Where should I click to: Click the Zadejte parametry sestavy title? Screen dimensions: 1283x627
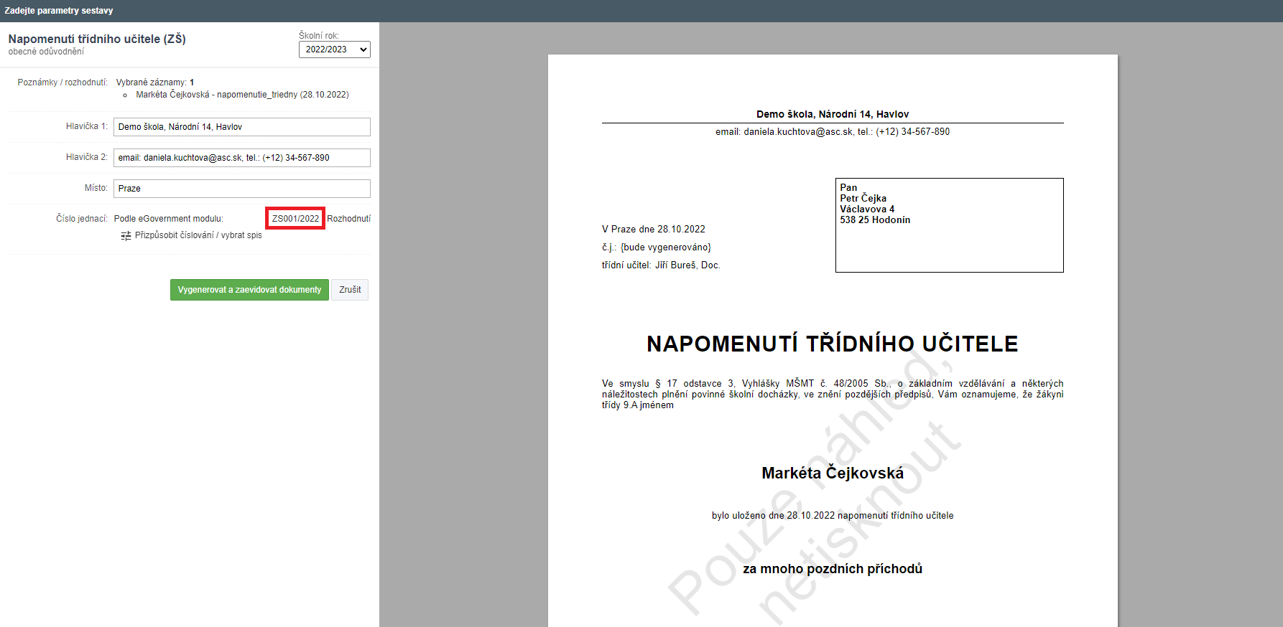(x=59, y=11)
